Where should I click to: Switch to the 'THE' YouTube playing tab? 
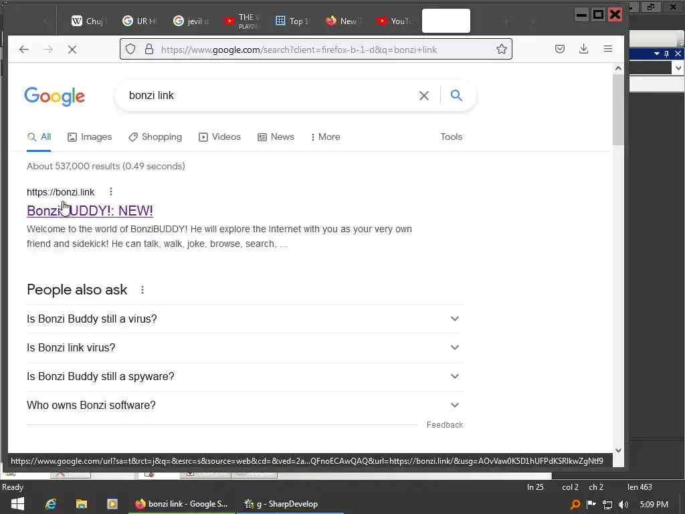pos(242,21)
